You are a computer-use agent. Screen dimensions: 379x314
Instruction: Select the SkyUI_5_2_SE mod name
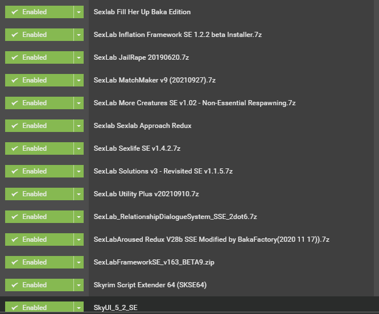click(116, 308)
